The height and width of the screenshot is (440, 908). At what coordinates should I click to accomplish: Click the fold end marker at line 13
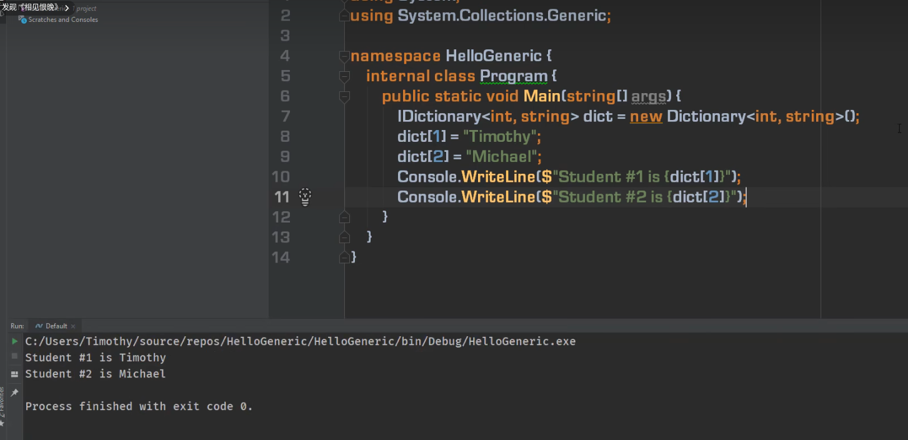pos(344,237)
